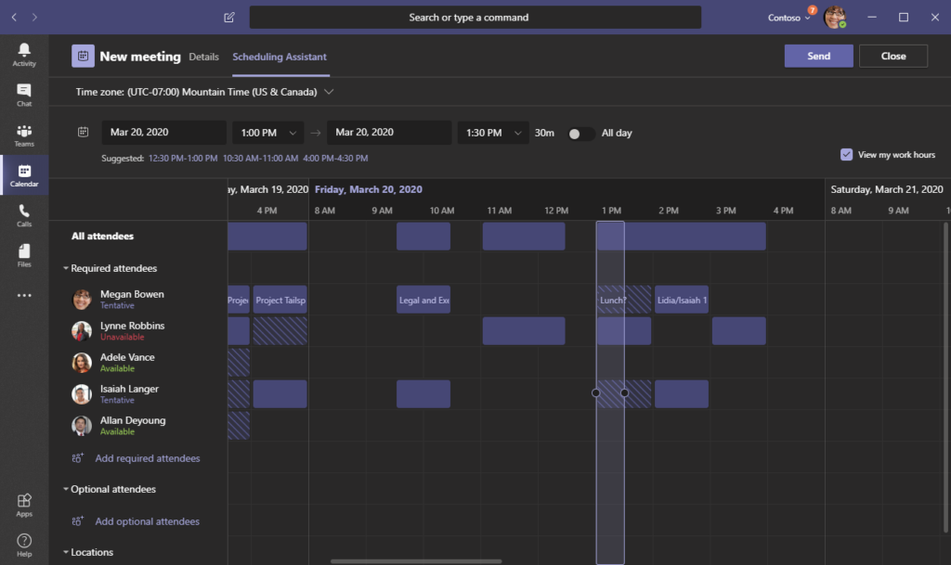
Task: Collapse the Optional attendees section
Action: click(66, 489)
